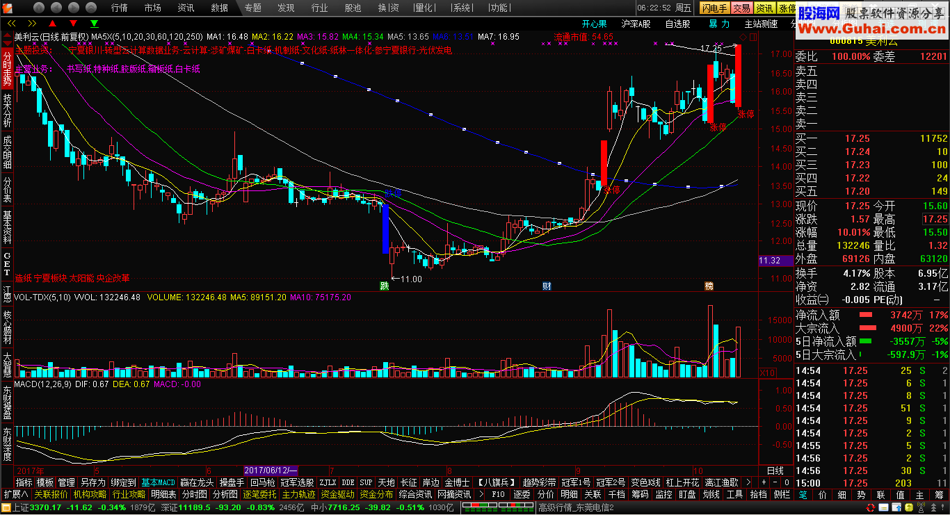Toggle the 资讯 button in top-right
Image resolution: width=950 pixels, height=515 pixels.
click(765, 8)
